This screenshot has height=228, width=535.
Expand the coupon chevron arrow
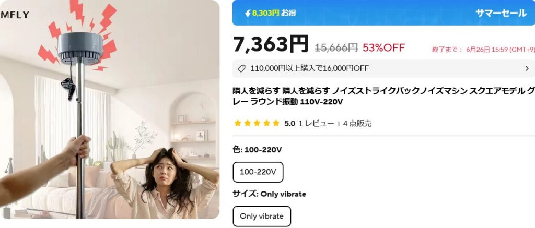click(527, 68)
